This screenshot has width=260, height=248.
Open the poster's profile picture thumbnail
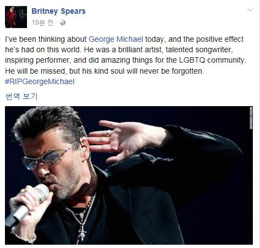point(16,17)
